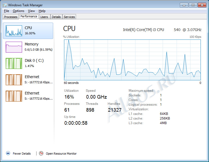Select the CPU mini graph thumbnail
This screenshot has height=162, width=209.
pos(14,31)
